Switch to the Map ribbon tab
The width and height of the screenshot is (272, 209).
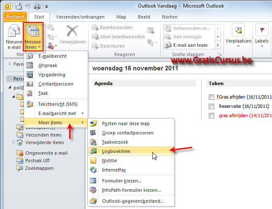[121, 17]
